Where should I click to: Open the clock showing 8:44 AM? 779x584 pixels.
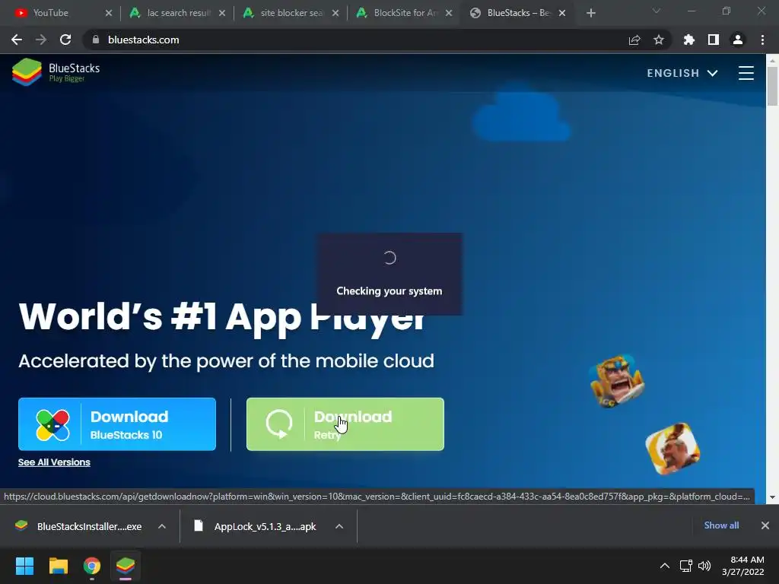click(743, 566)
